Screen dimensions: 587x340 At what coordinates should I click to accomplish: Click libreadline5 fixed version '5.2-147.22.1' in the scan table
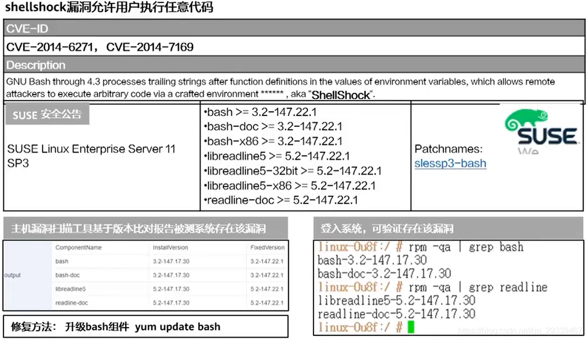click(267, 289)
